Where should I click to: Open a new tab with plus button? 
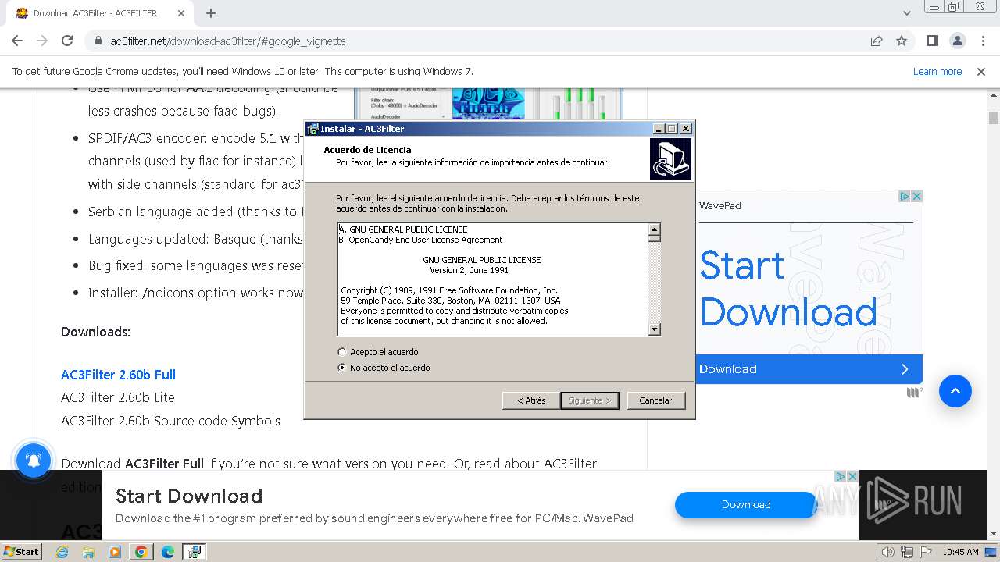tap(211, 13)
